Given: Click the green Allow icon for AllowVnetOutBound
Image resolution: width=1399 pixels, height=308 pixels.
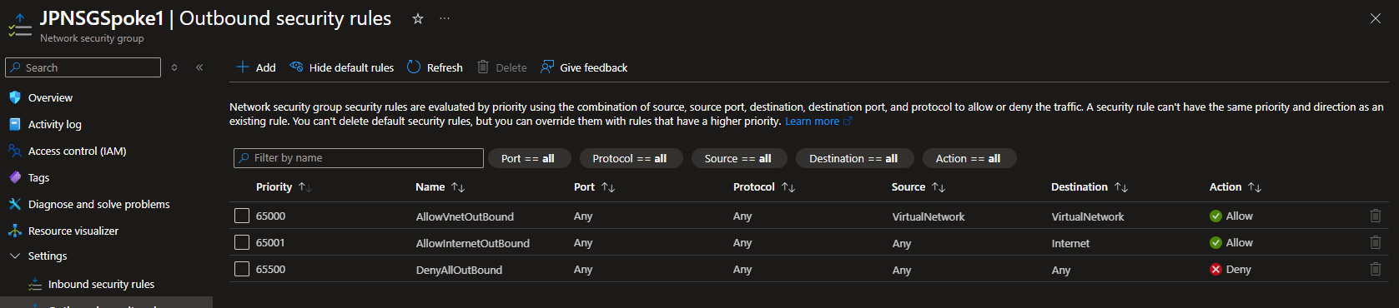Looking at the screenshot, I should point(1215,216).
